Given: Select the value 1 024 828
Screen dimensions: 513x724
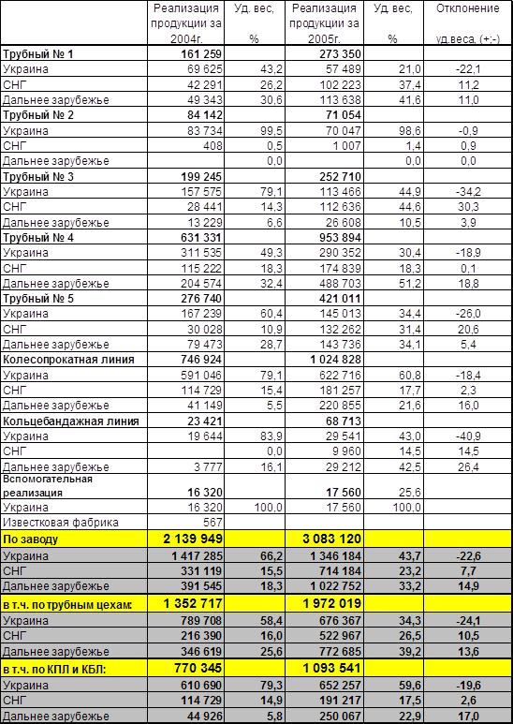Looking at the screenshot, I should coord(324,360).
